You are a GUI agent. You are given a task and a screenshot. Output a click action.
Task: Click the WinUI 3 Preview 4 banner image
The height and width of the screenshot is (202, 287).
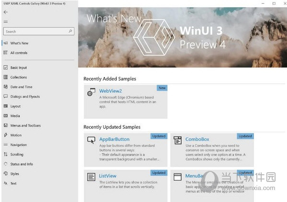pos(183,37)
